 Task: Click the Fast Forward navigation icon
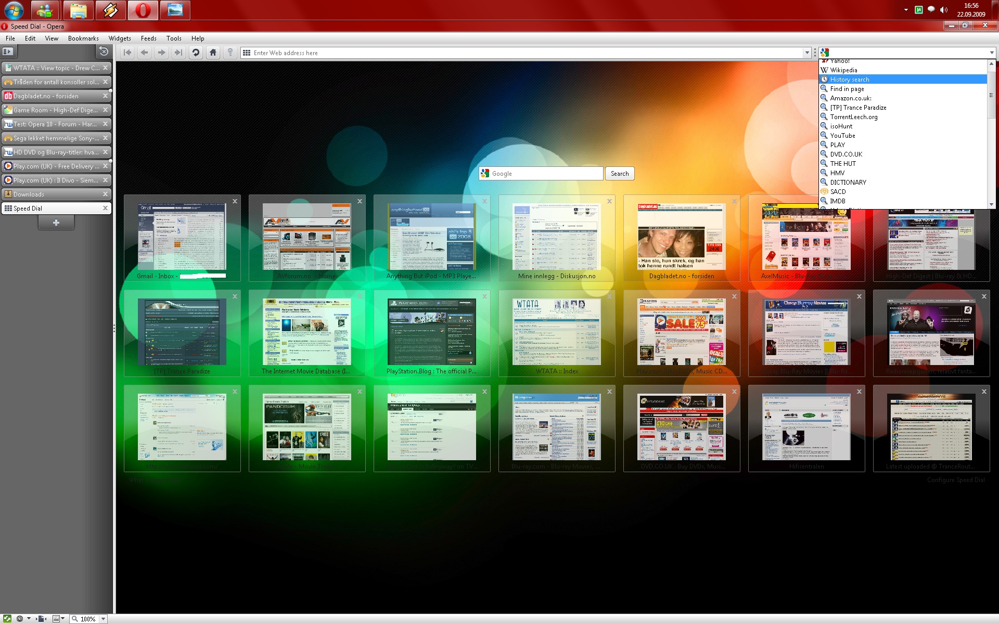click(178, 53)
